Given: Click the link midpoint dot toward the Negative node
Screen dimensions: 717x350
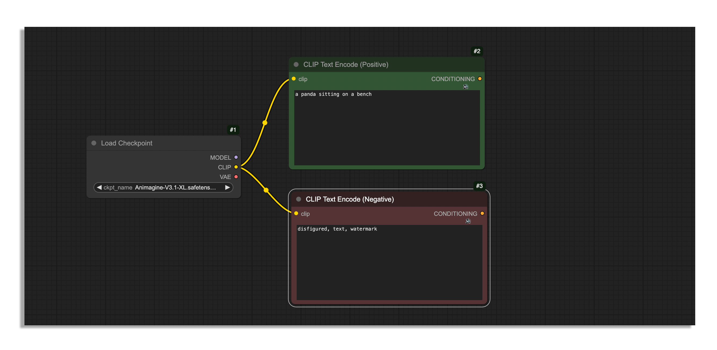Looking at the screenshot, I should [266, 190].
